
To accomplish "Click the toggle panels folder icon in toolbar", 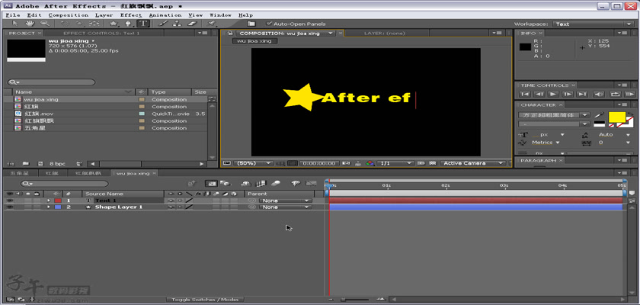I will pyautogui.click(x=251, y=24).
